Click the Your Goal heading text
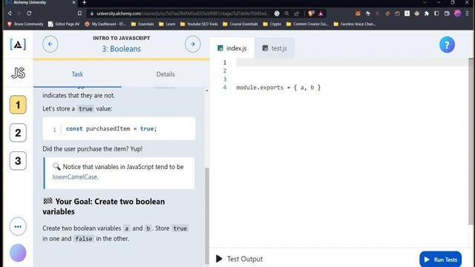Viewport: 475px width, 267px height. coord(104,206)
